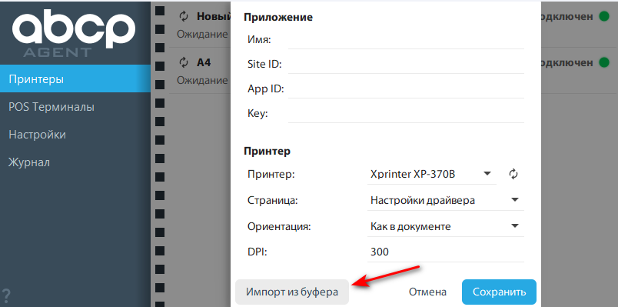Viewport: 618px width, 307px height.
Task: Click the sync icon next to Новый printer row
Action: click(x=184, y=17)
